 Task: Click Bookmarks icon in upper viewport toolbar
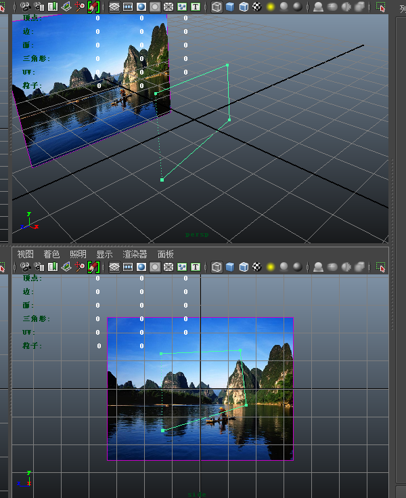(52, 7)
